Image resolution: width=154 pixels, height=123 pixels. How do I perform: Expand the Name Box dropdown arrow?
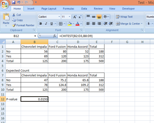pos(35,36)
